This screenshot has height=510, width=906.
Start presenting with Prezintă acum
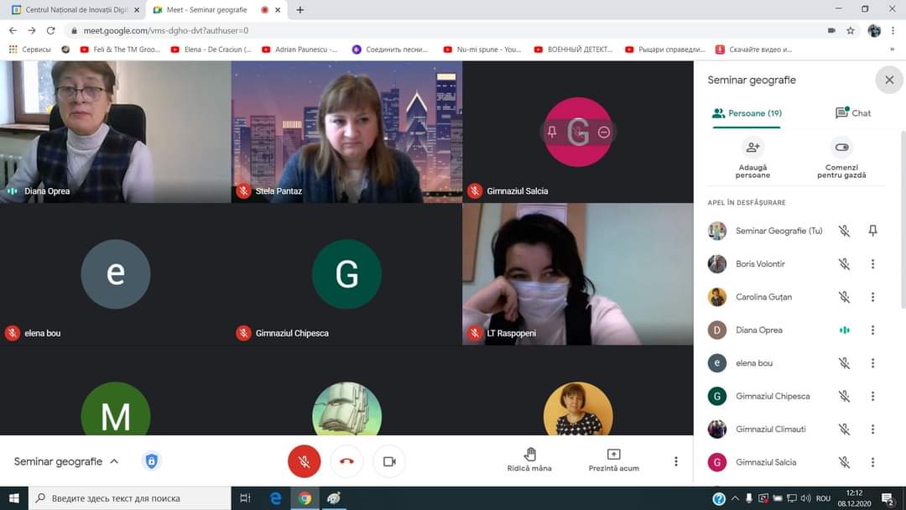[x=613, y=460]
